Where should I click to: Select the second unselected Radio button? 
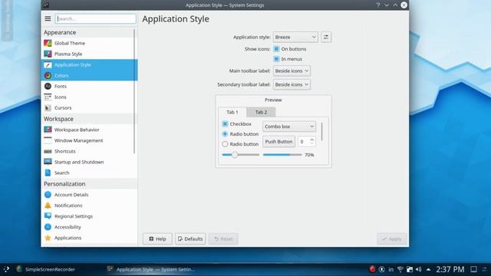(225, 144)
